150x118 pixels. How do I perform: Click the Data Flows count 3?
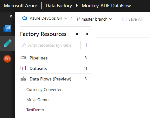coord(86,79)
